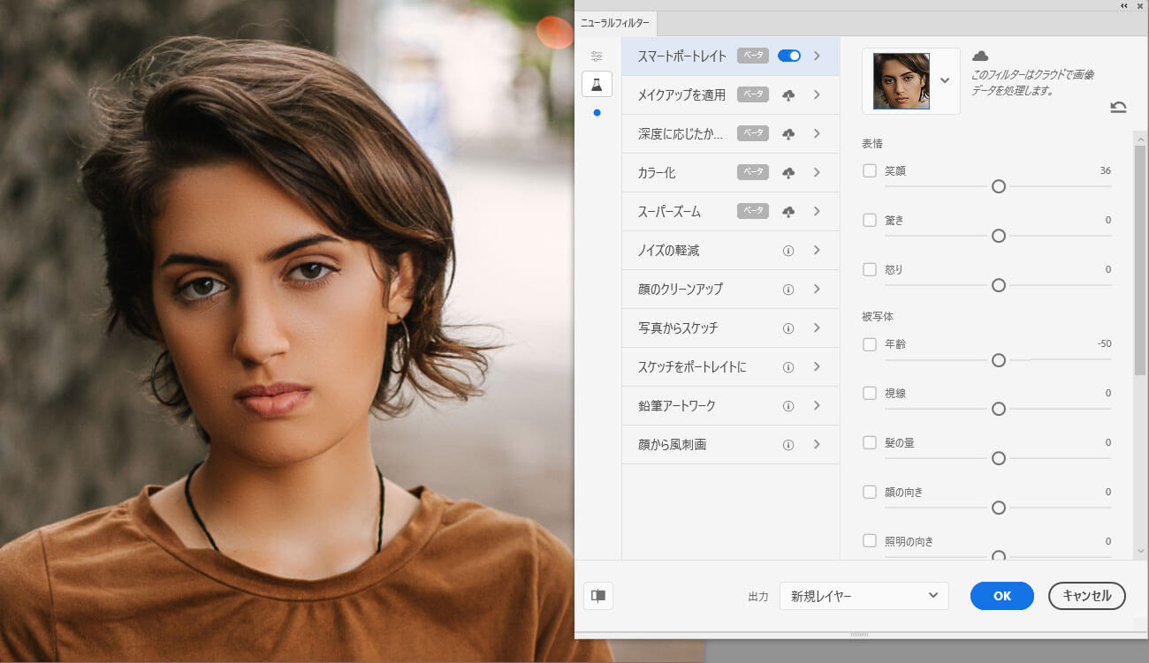Image resolution: width=1149 pixels, height=663 pixels.
Task: Click the キャンセル button
Action: [x=1086, y=596]
